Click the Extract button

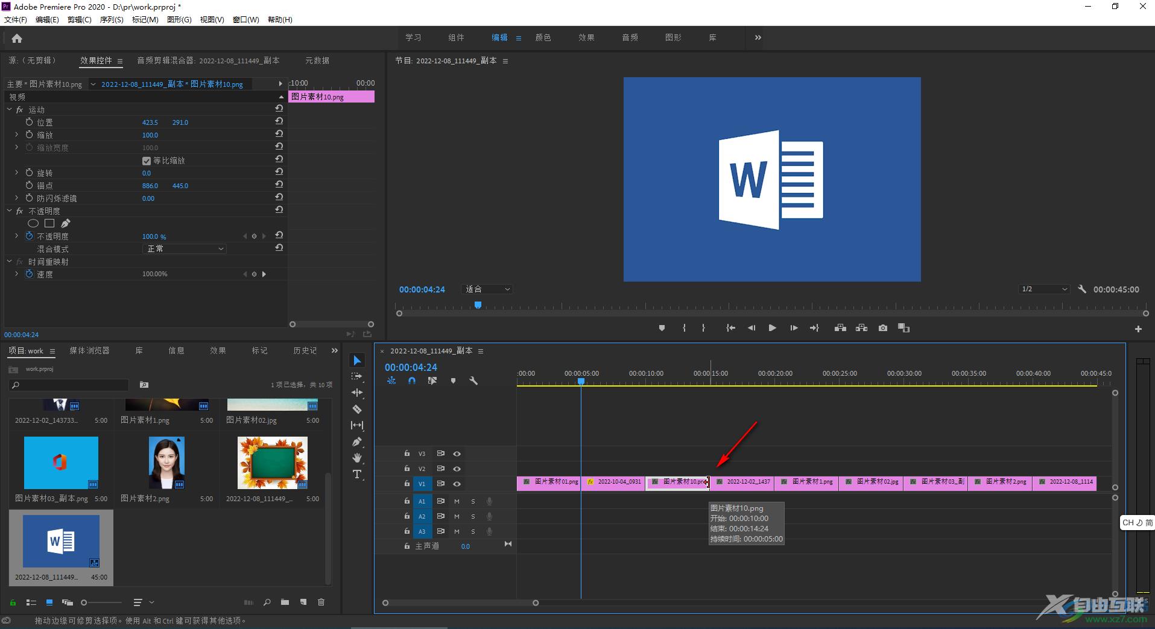861,328
